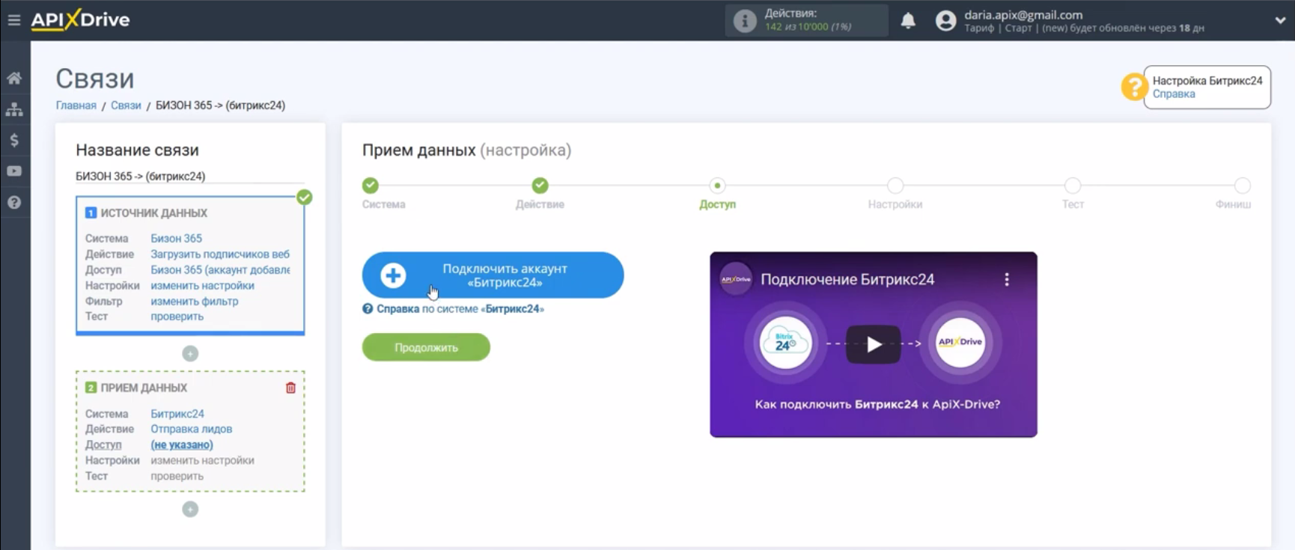Click the actions counter 142 из 10'000
Image resolution: width=1295 pixels, height=550 pixels.
click(808, 27)
